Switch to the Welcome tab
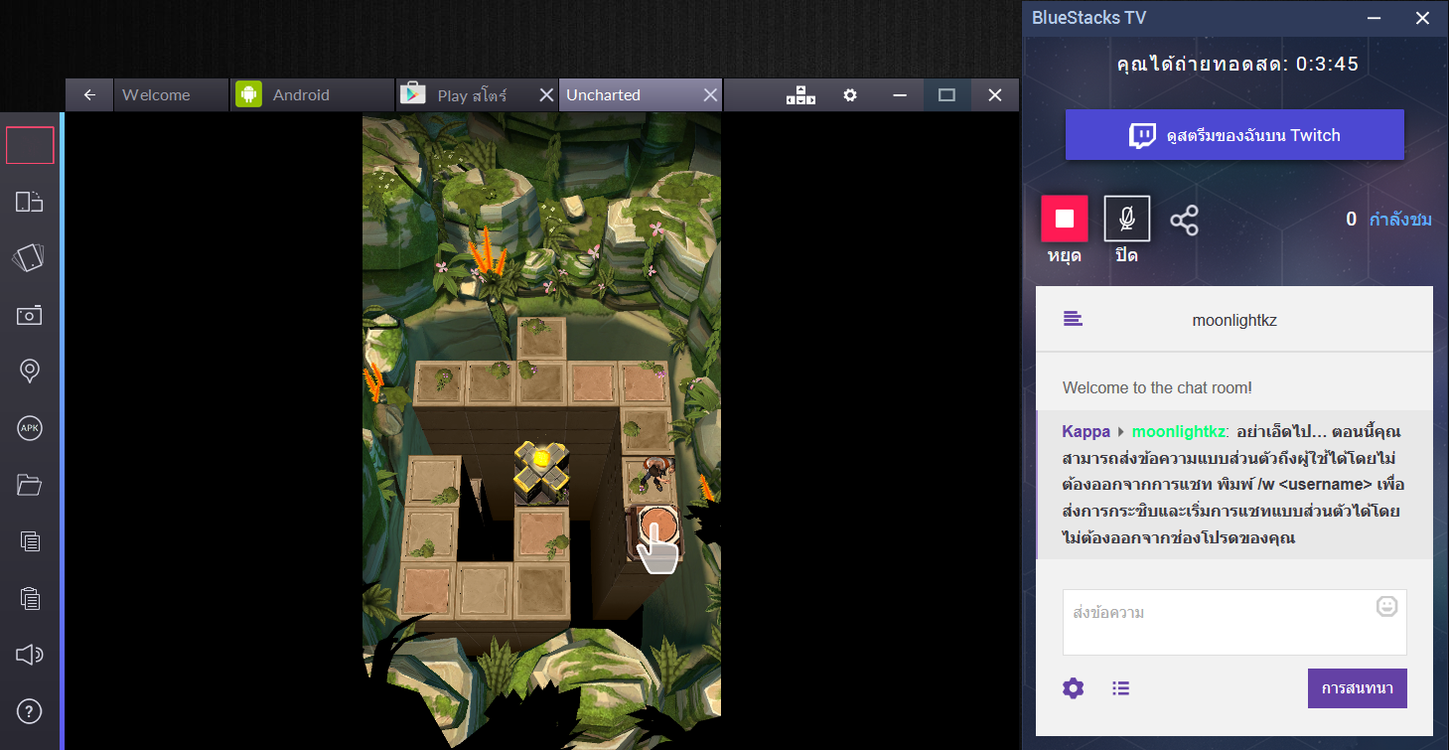The image size is (1449, 750). [171, 95]
